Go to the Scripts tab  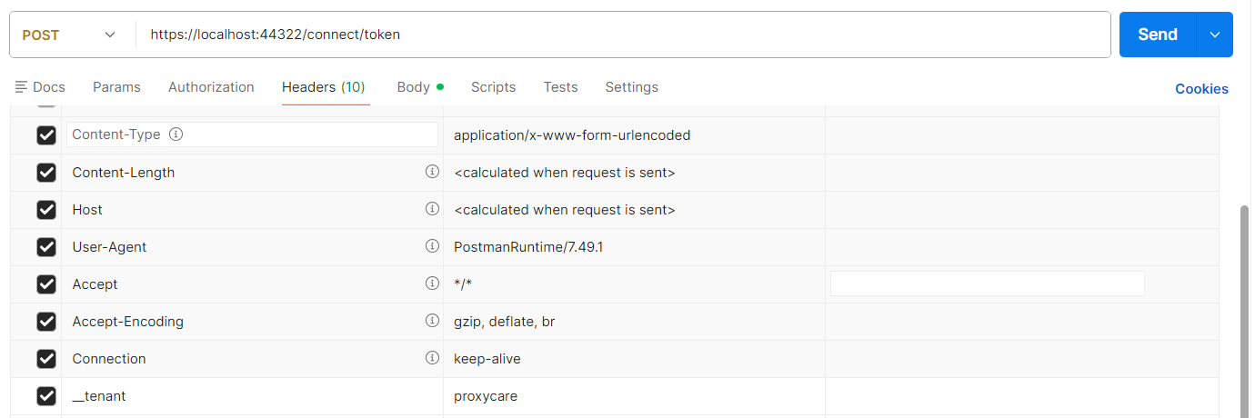pyautogui.click(x=493, y=87)
